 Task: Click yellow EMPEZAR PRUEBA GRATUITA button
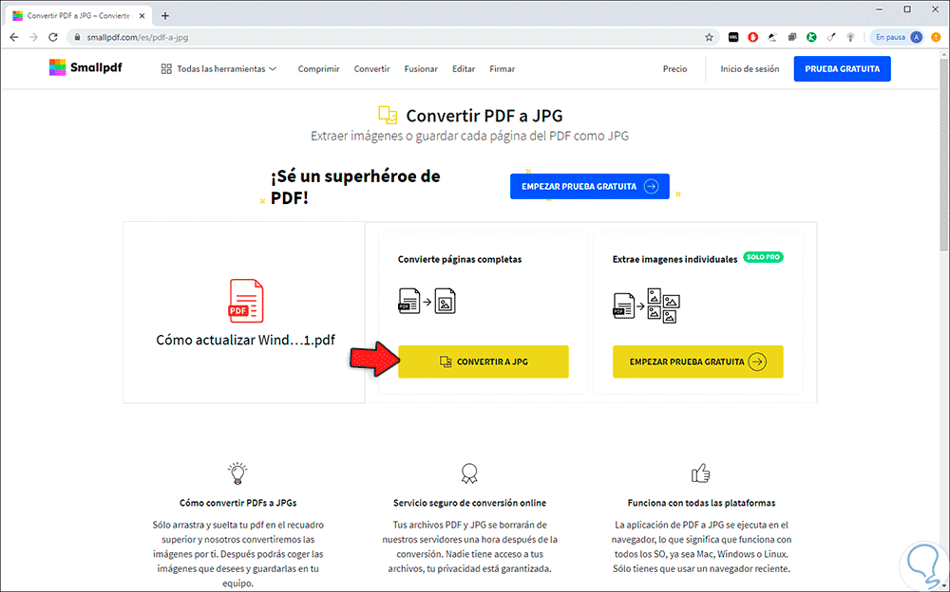point(697,361)
